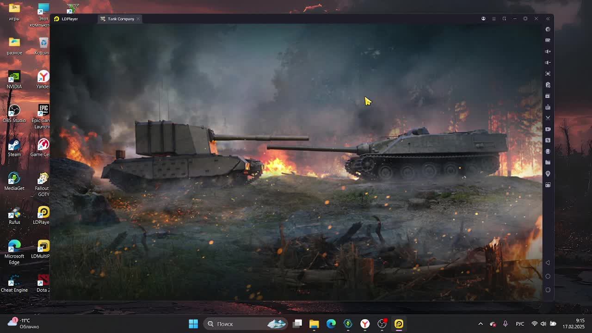Click LDPlayer icon on the taskbar

click(x=399, y=324)
